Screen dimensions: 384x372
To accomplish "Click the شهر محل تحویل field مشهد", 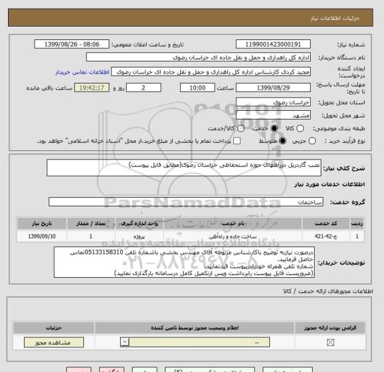I will click(x=273, y=115).
